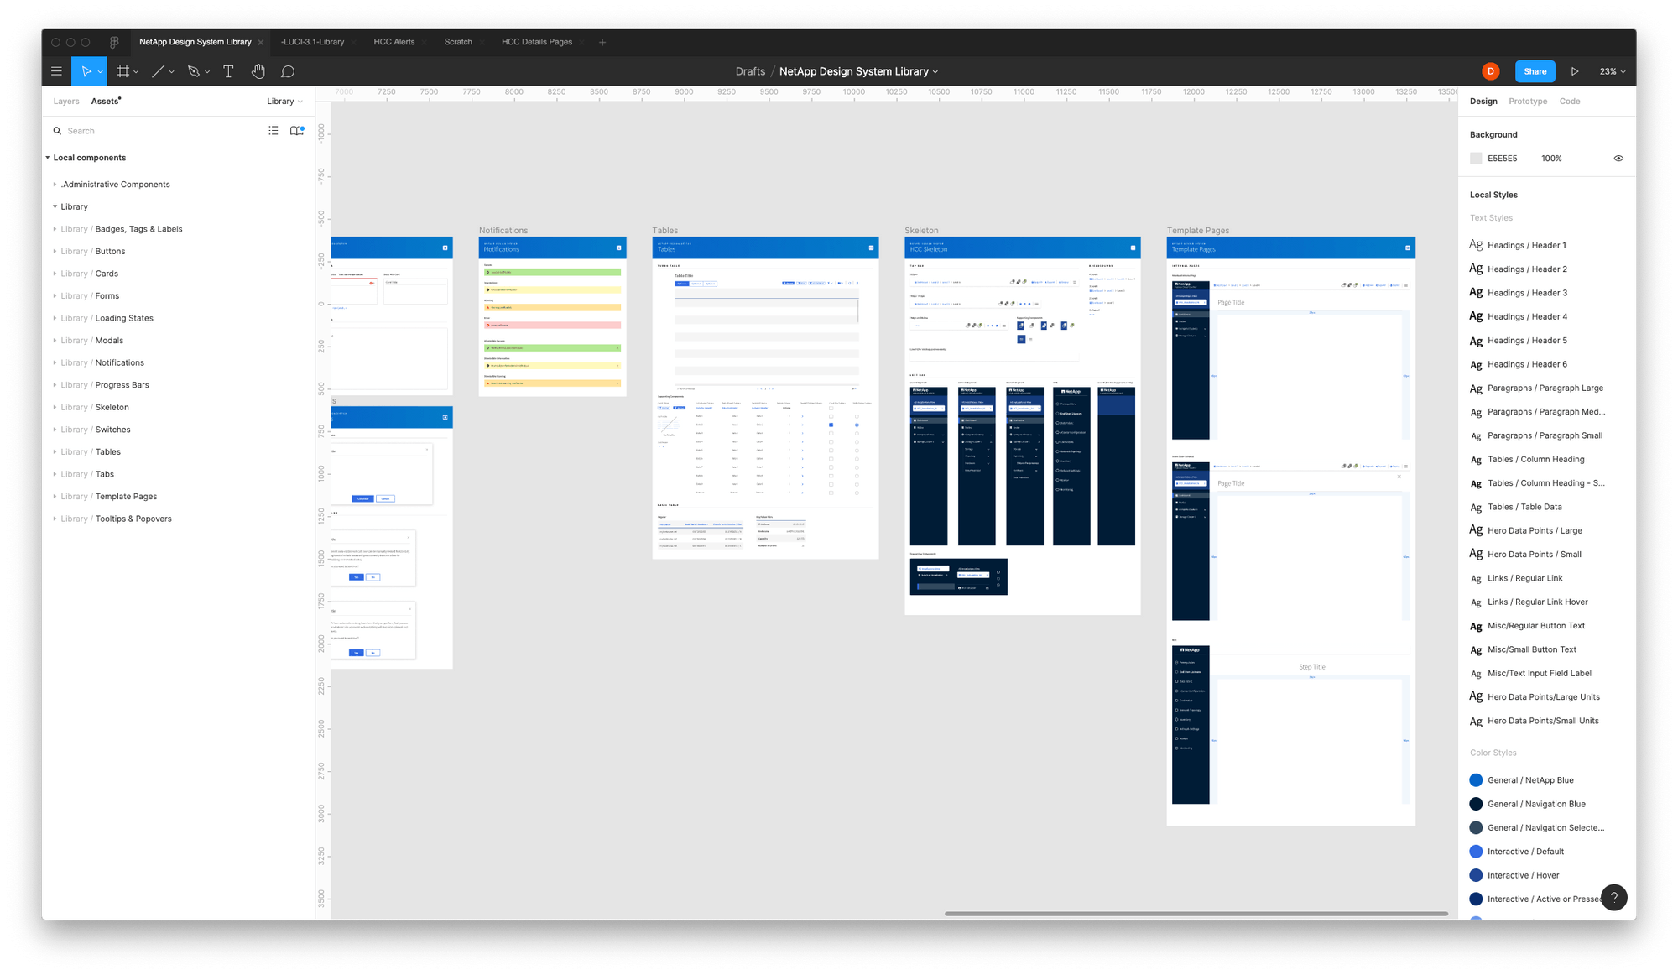
Task: Select Links / Regular Link text style
Action: pyautogui.click(x=1524, y=578)
